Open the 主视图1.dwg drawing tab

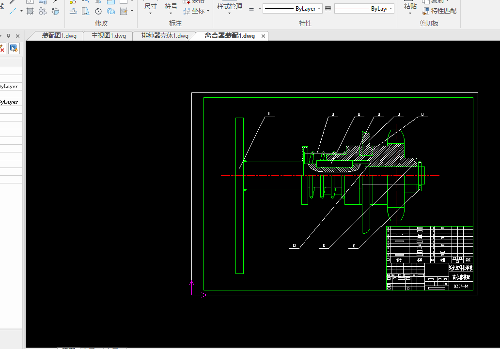[x=109, y=36]
